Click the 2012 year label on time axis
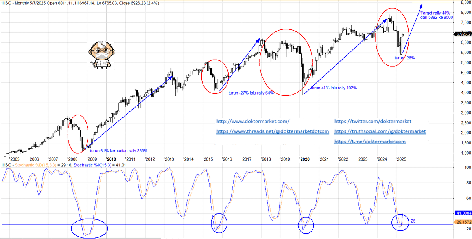Image resolution: width=472 pixels, height=239 pixels. (x=150, y=159)
